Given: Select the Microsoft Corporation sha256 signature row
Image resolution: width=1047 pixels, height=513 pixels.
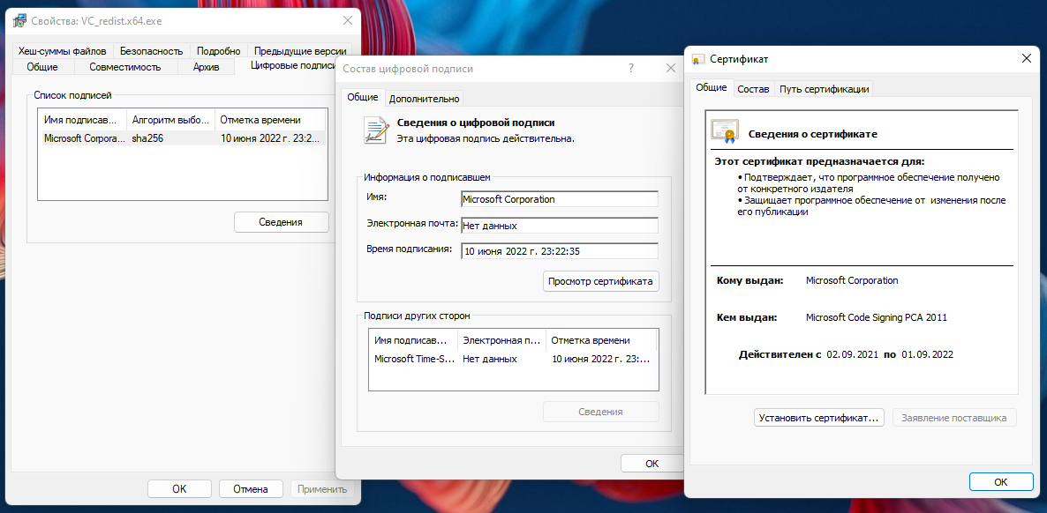Looking at the screenshot, I should [182, 138].
